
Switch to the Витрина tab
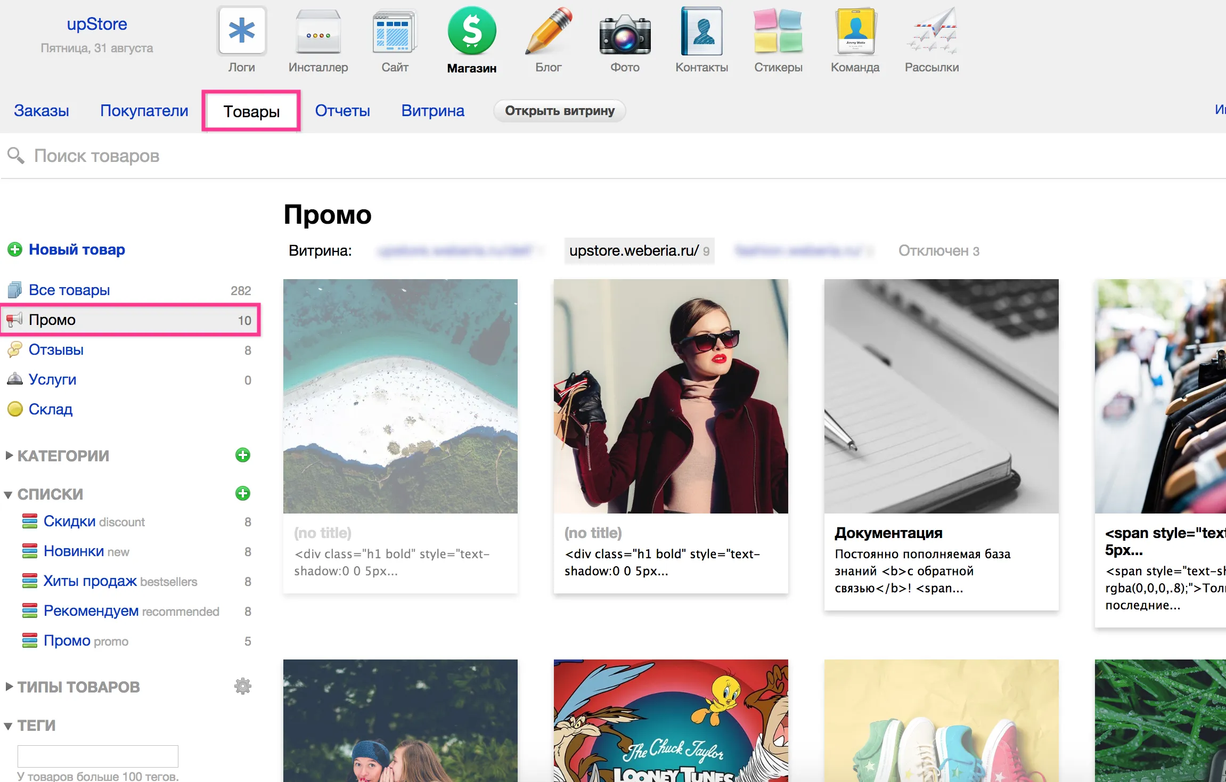432,110
